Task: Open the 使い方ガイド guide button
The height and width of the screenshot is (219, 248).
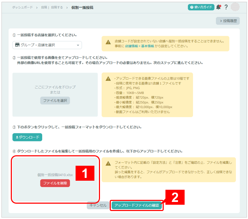Action: [201, 7]
